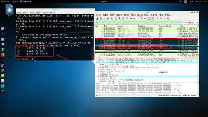Go forward to next packet in history

click(135, 19)
